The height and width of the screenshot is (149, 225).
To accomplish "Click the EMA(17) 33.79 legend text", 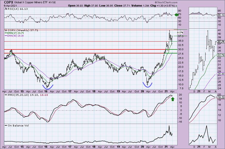I will 15,33.
